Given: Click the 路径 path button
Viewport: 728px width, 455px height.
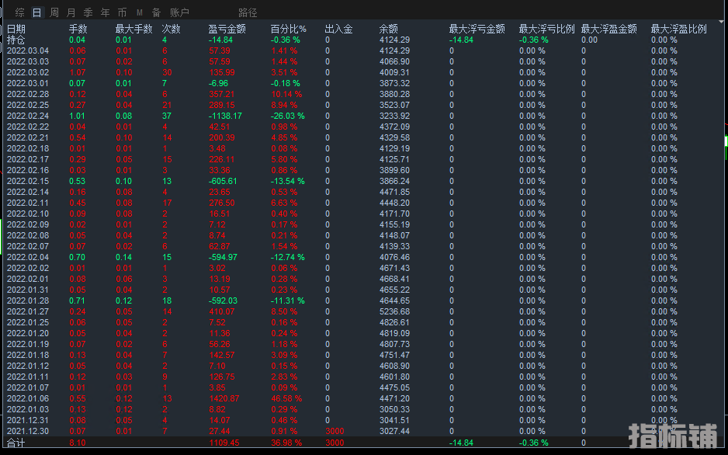Looking at the screenshot, I should 248,12.
